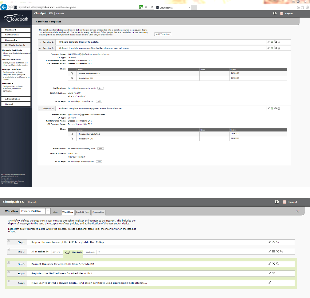Open Manage CA in the sidebar
This screenshot has height=298, width=310.
(8, 83)
